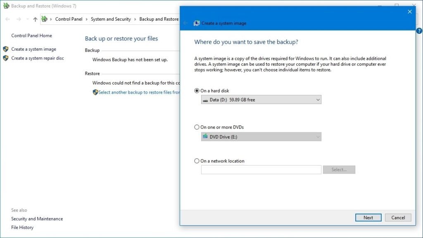Click 'Where do you want to save the backup?' heading
Screen dimensions: 423x238
click(246, 42)
